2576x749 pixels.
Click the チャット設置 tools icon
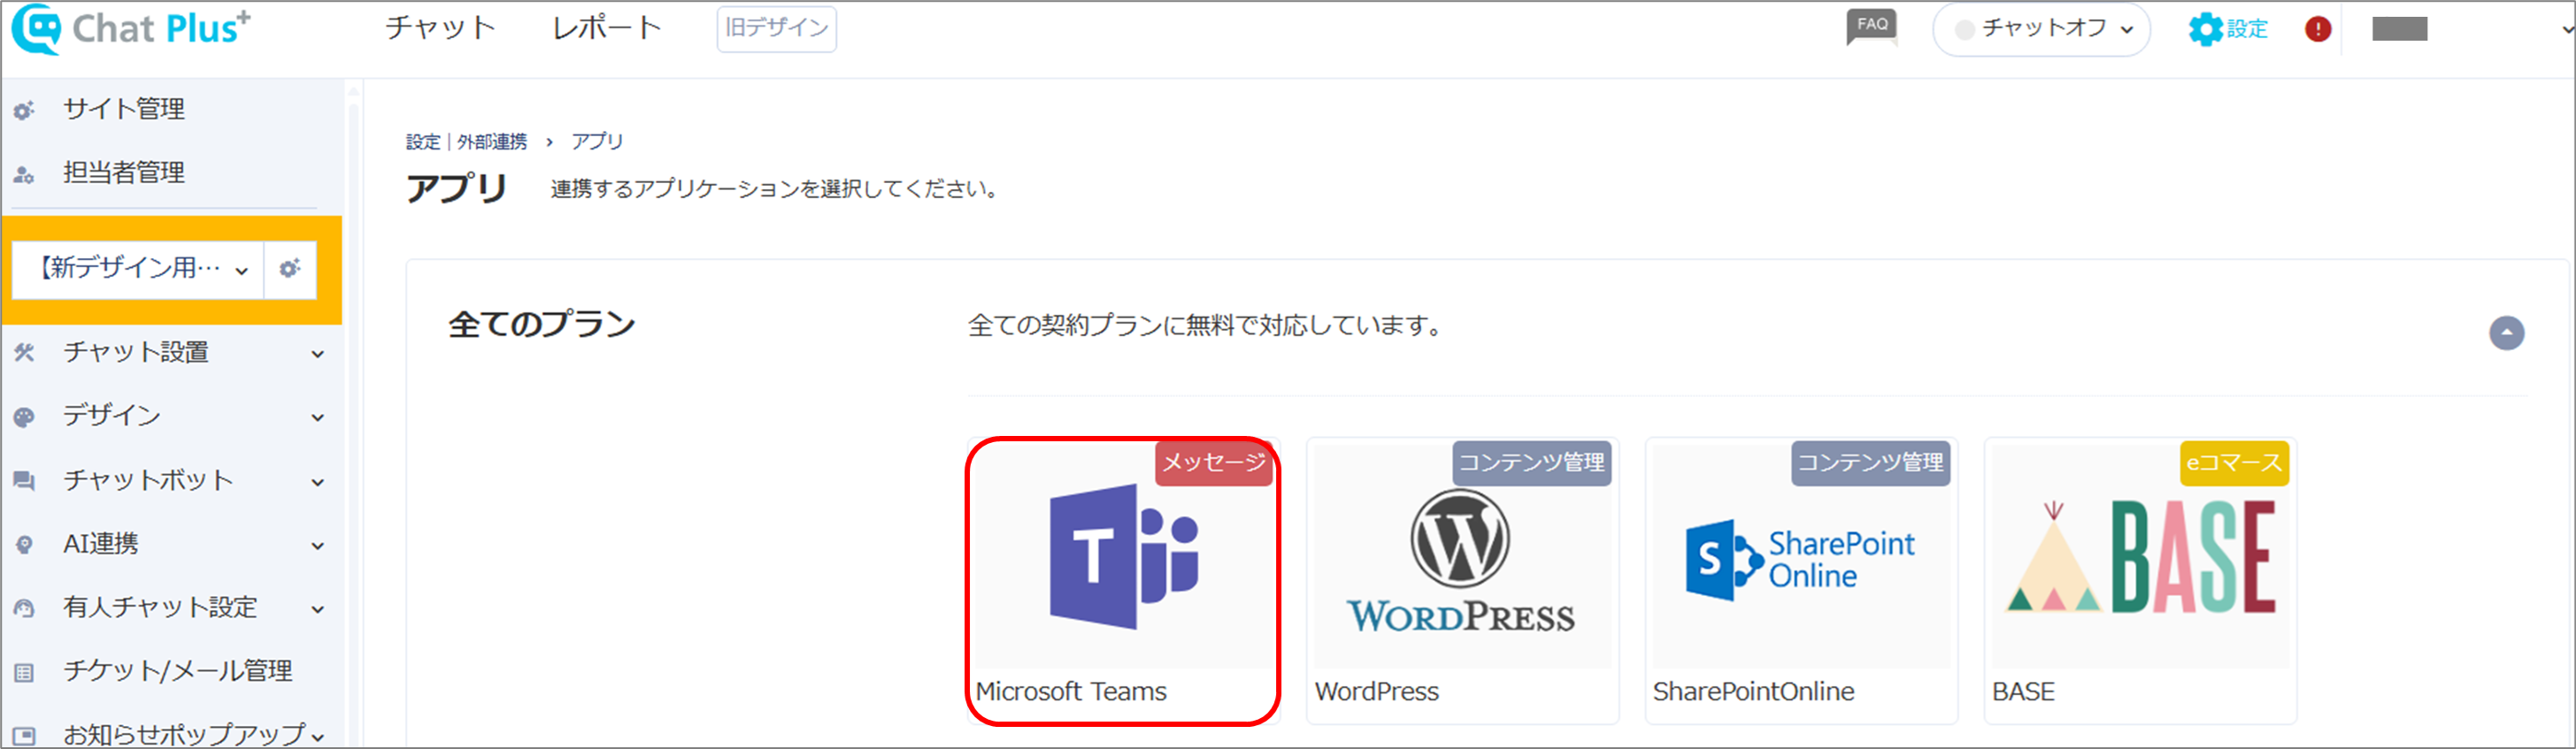(24, 353)
